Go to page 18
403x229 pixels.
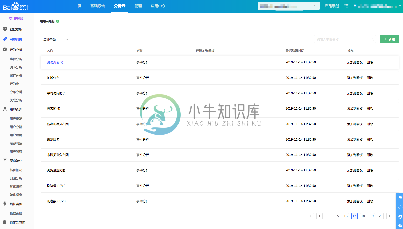point(363,216)
